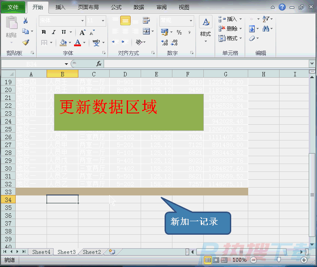Click the Paste clipboard icon
Screen dimensions: 317x267
coord(11,23)
